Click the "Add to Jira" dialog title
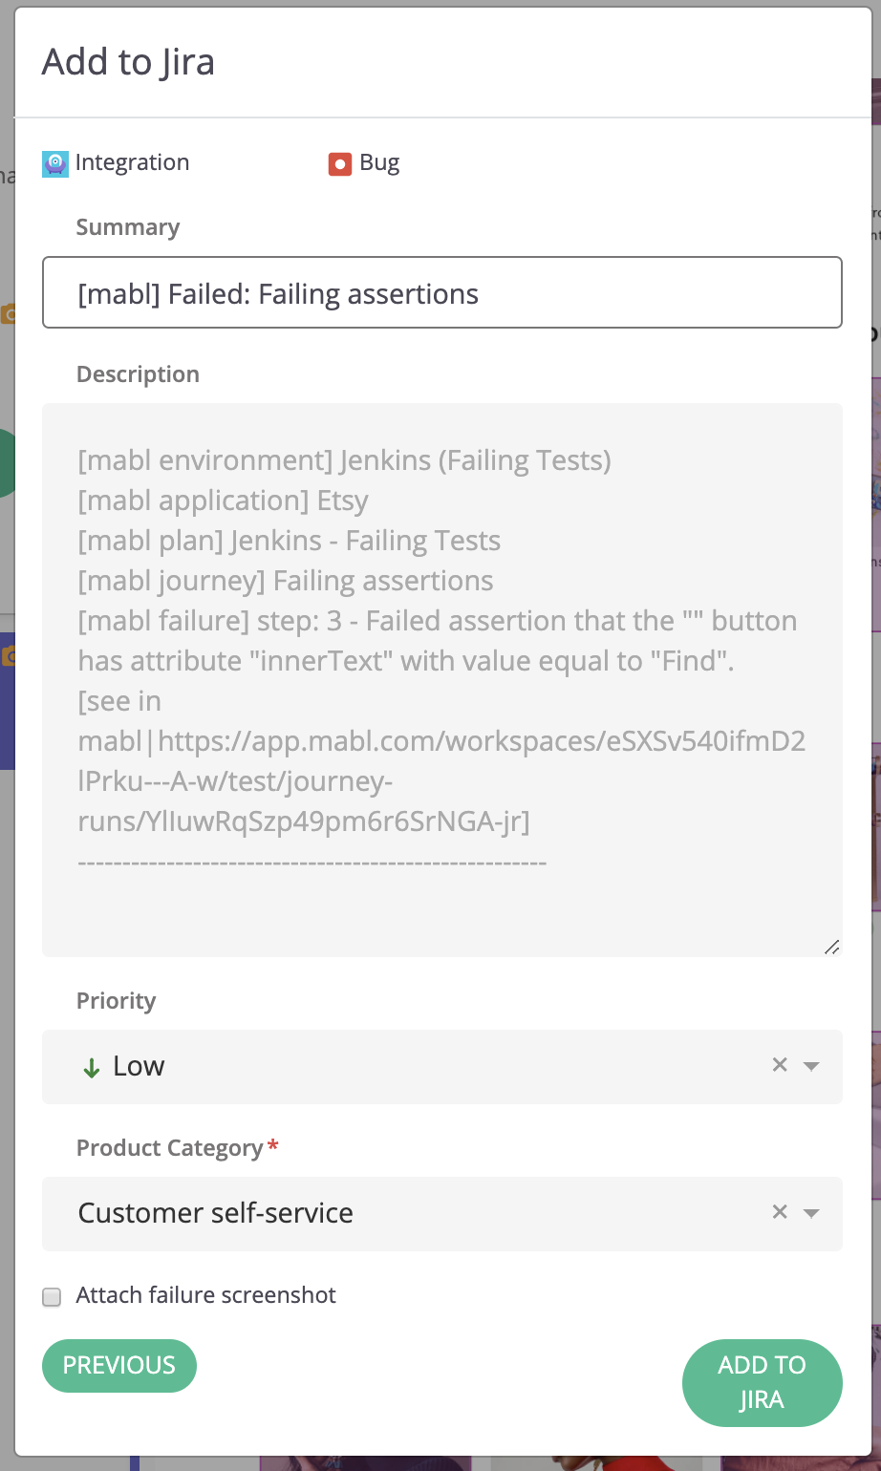 128,62
